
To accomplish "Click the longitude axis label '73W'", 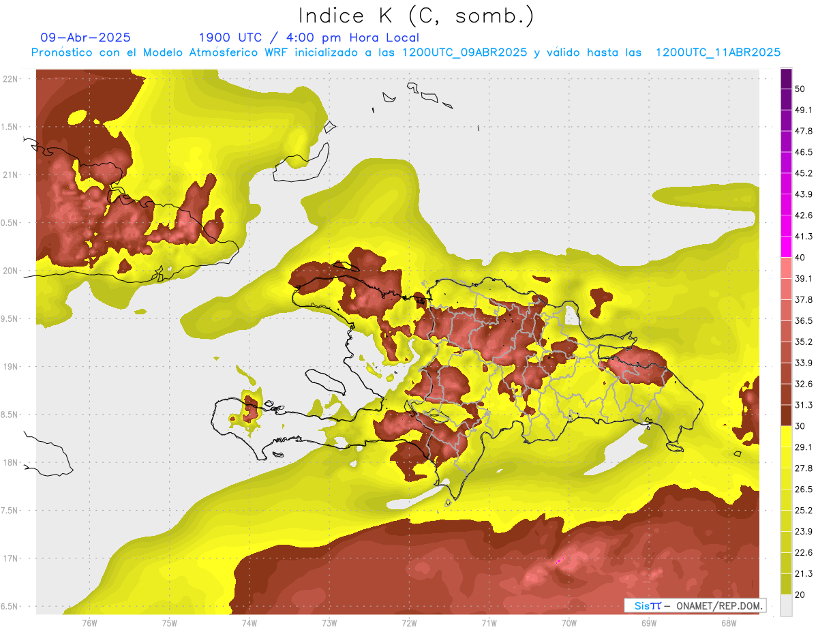I will 329,623.
